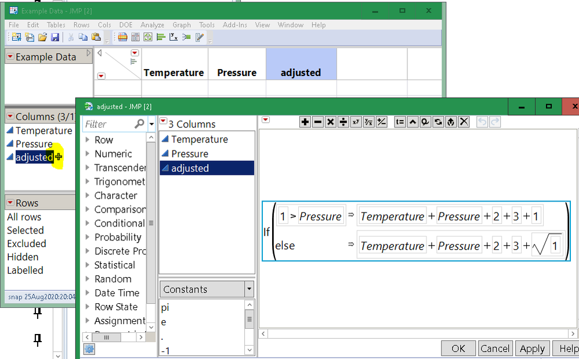Insert an addition operator in formula editor
Image resolution: width=579 pixels, height=359 pixels.
click(305, 122)
